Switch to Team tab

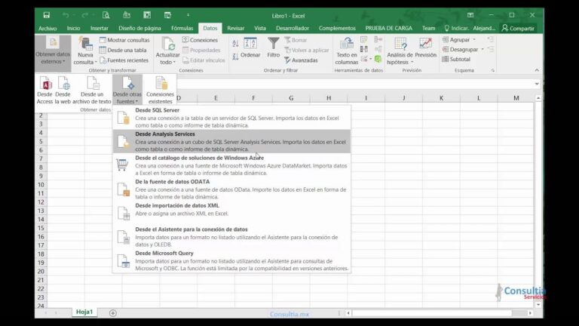click(x=429, y=28)
